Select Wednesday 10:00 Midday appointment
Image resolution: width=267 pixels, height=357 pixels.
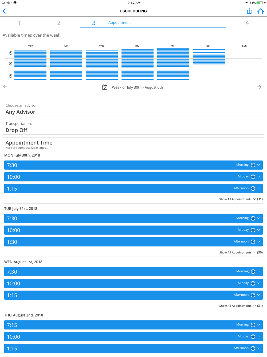click(133, 283)
